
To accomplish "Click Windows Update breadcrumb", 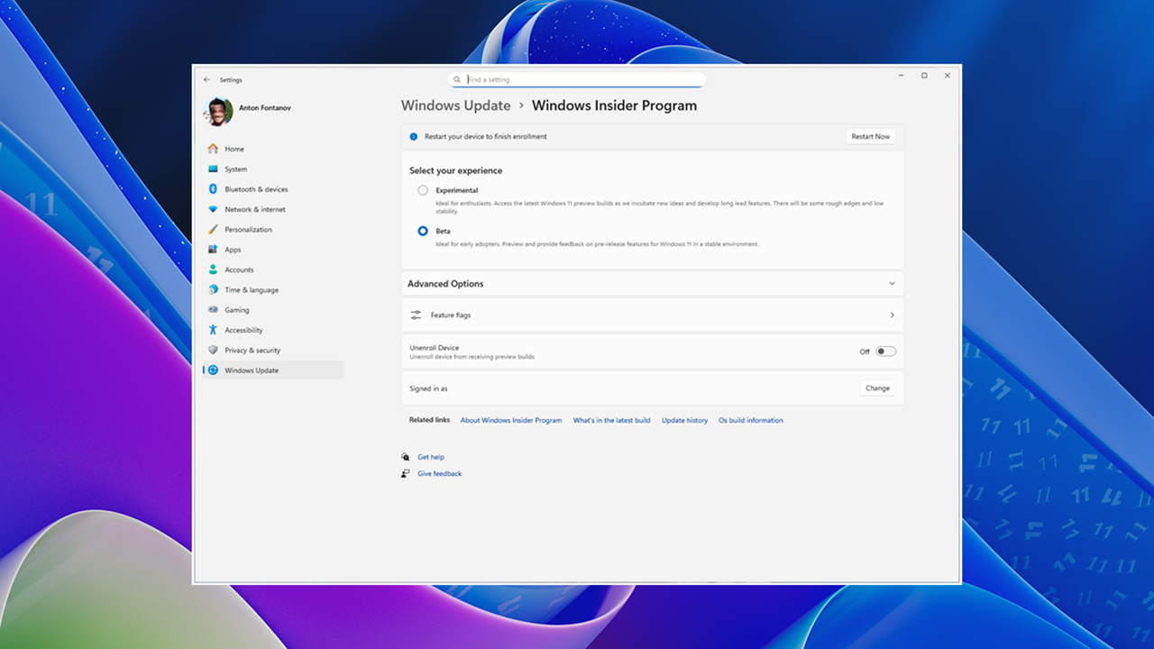I will [x=456, y=105].
